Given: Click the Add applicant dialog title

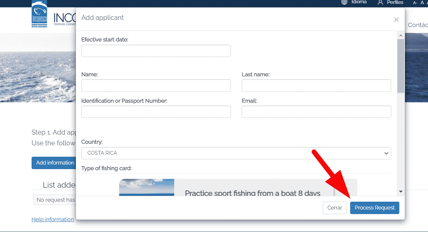Looking at the screenshot, I should coord(103,18).
